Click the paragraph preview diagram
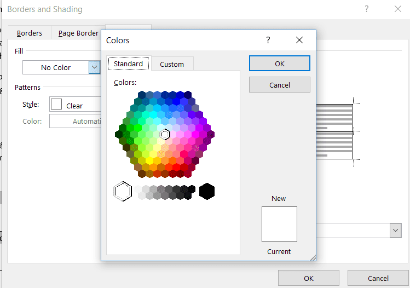 click(x=334, y=131)
